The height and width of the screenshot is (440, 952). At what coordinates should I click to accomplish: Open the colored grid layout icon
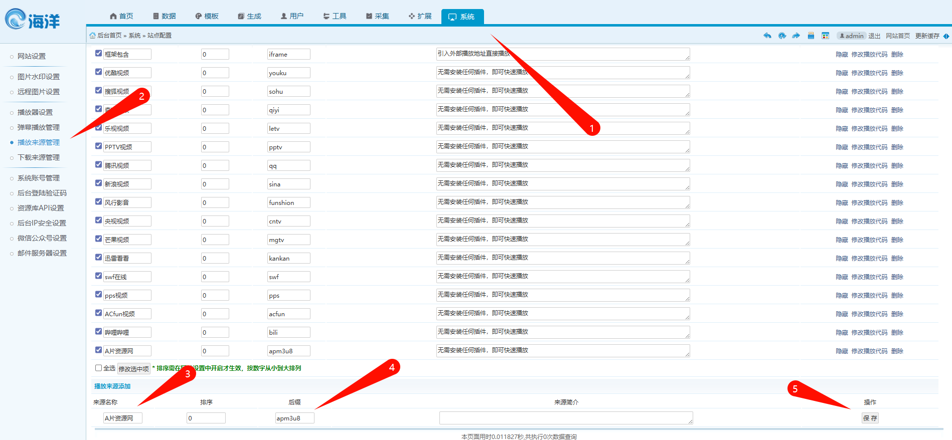pos(826,36)
